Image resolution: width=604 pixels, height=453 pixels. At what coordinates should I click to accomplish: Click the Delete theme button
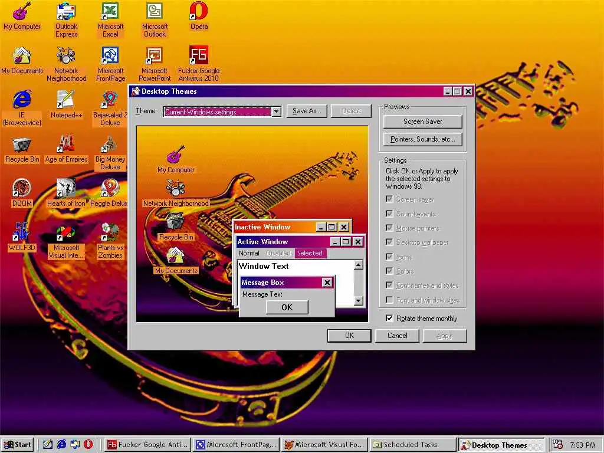click(x=352, y=111)
